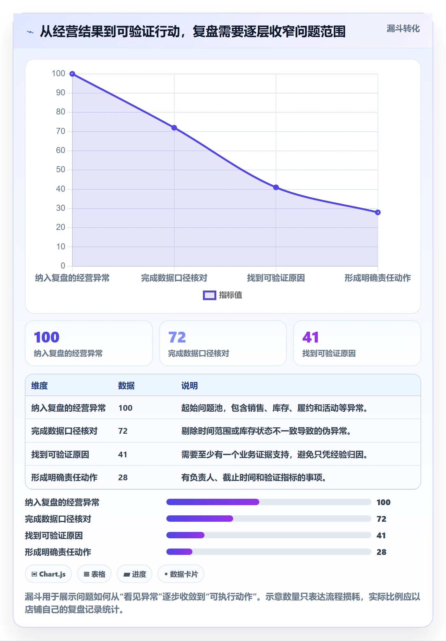446x641 pixels.
Task: Click the progress bar valued 28
Action: click(x=269, y=552)
